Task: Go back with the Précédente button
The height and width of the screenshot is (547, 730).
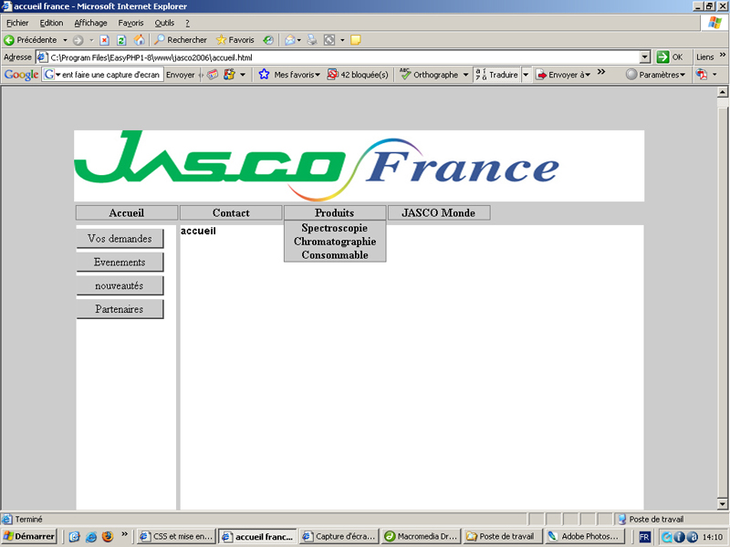Action: pyautogui.click(x=30, y=40)
